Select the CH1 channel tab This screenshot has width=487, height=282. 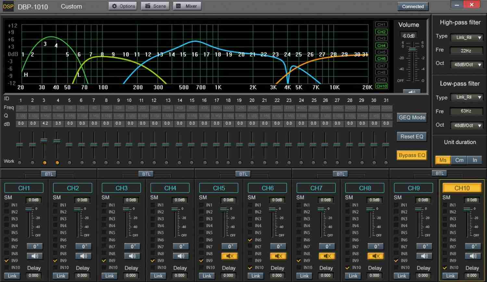click(x=24, y=188)
